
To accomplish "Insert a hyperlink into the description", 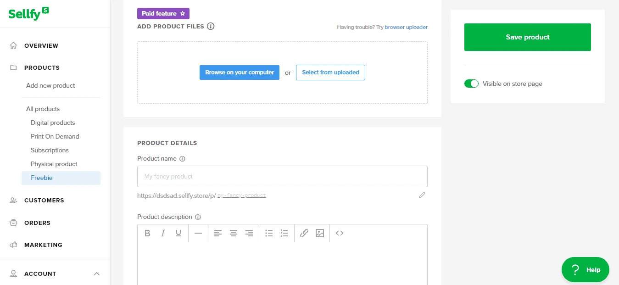I will pyautogui.click(x=304, y=233).
